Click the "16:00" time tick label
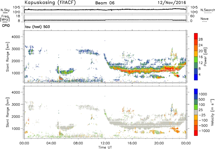 click(132, 143)
